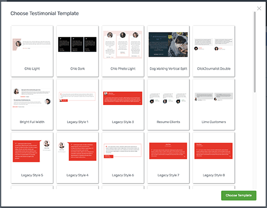Select the Chic Dark template card
Image resolution: width=267 pixels, height=208 pixels.
pos(78,51)
